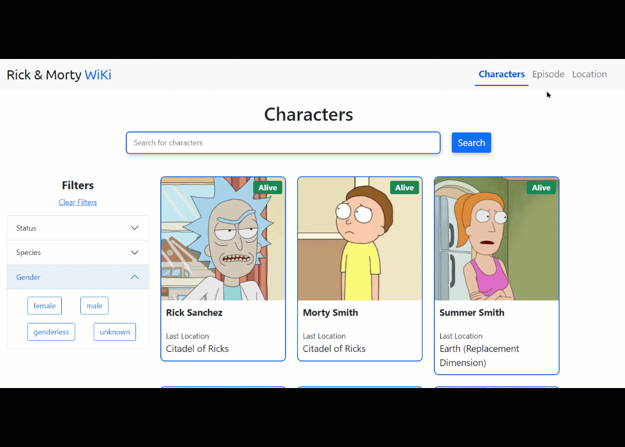Screen dimensions: 625x447
Task: Click the Clear Filters link
Action: (78, 202)
